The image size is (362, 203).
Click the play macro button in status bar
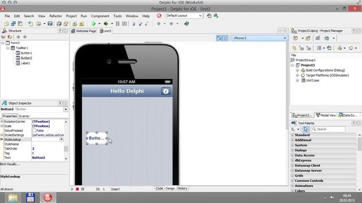click(72, 189)
